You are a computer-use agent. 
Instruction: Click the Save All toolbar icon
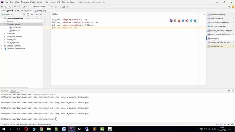click(6, 7)
